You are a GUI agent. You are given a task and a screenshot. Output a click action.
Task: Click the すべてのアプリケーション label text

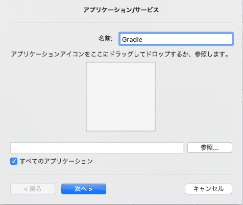(56, 161)
